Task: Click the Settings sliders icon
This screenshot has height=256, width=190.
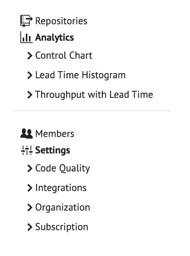Action: (x=27, y=150)
